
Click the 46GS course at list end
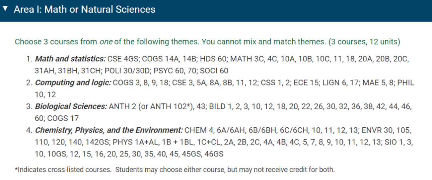(214, 154)
